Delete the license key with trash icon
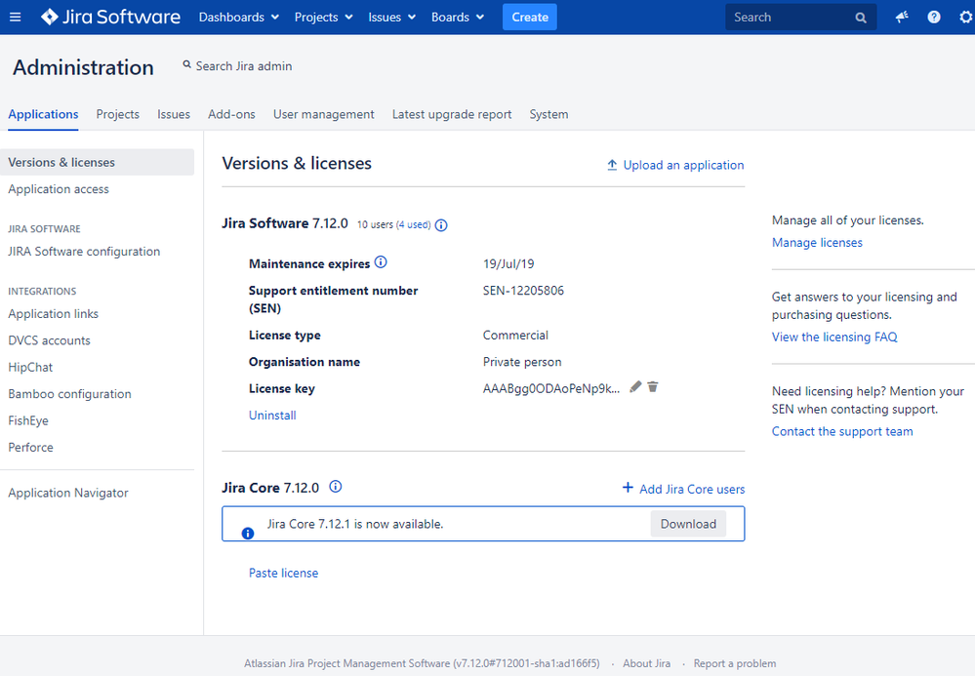Viewport: 975px width, 676px height. click(652, 387)
